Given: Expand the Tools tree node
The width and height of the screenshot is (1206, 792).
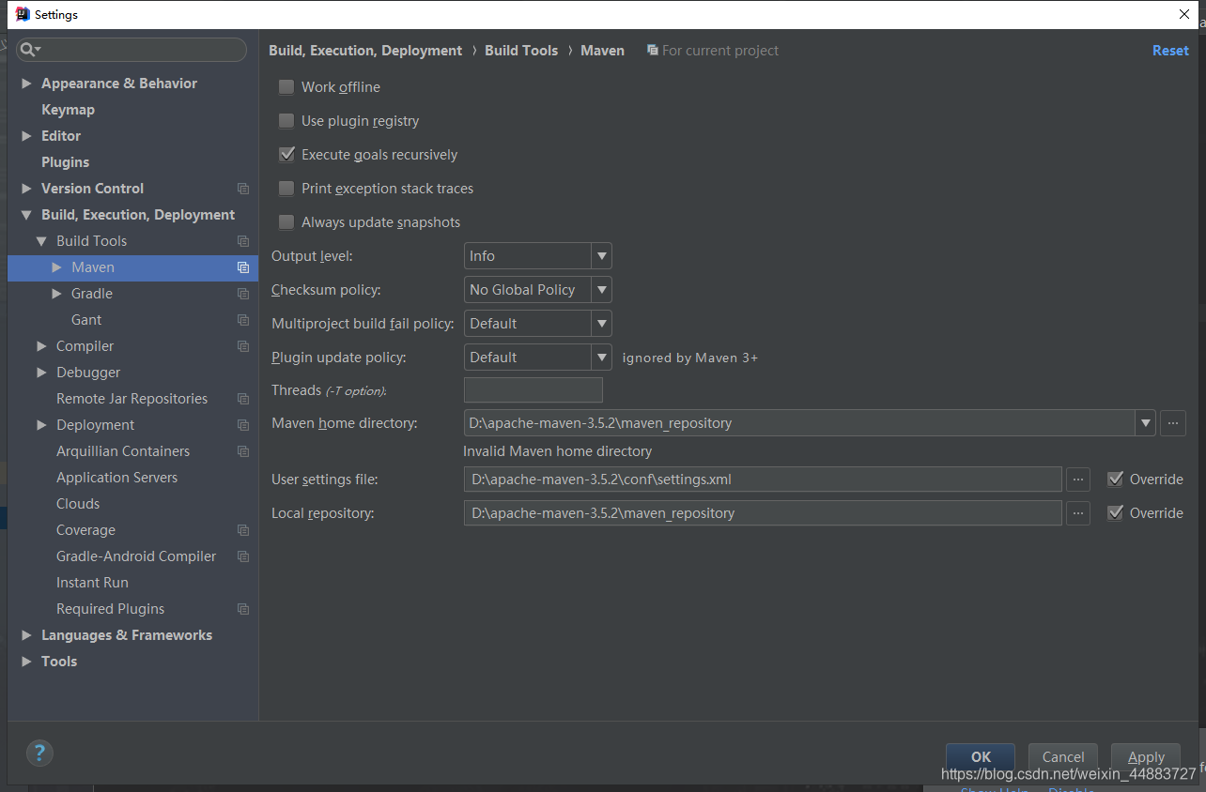Looking at the screenshot, I should (26, 662).
